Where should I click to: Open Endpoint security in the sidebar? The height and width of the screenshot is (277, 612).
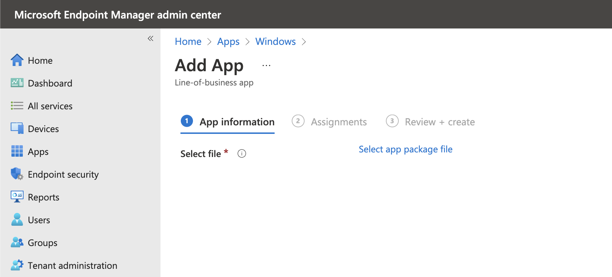point(63,175)
